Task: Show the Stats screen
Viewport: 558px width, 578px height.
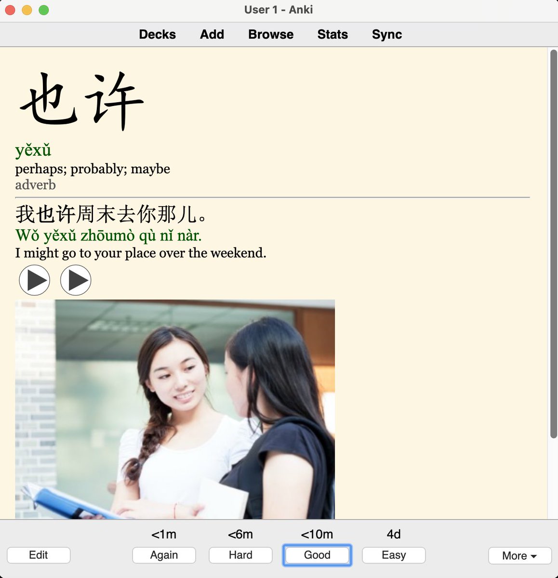Action: tap(332, 34)
